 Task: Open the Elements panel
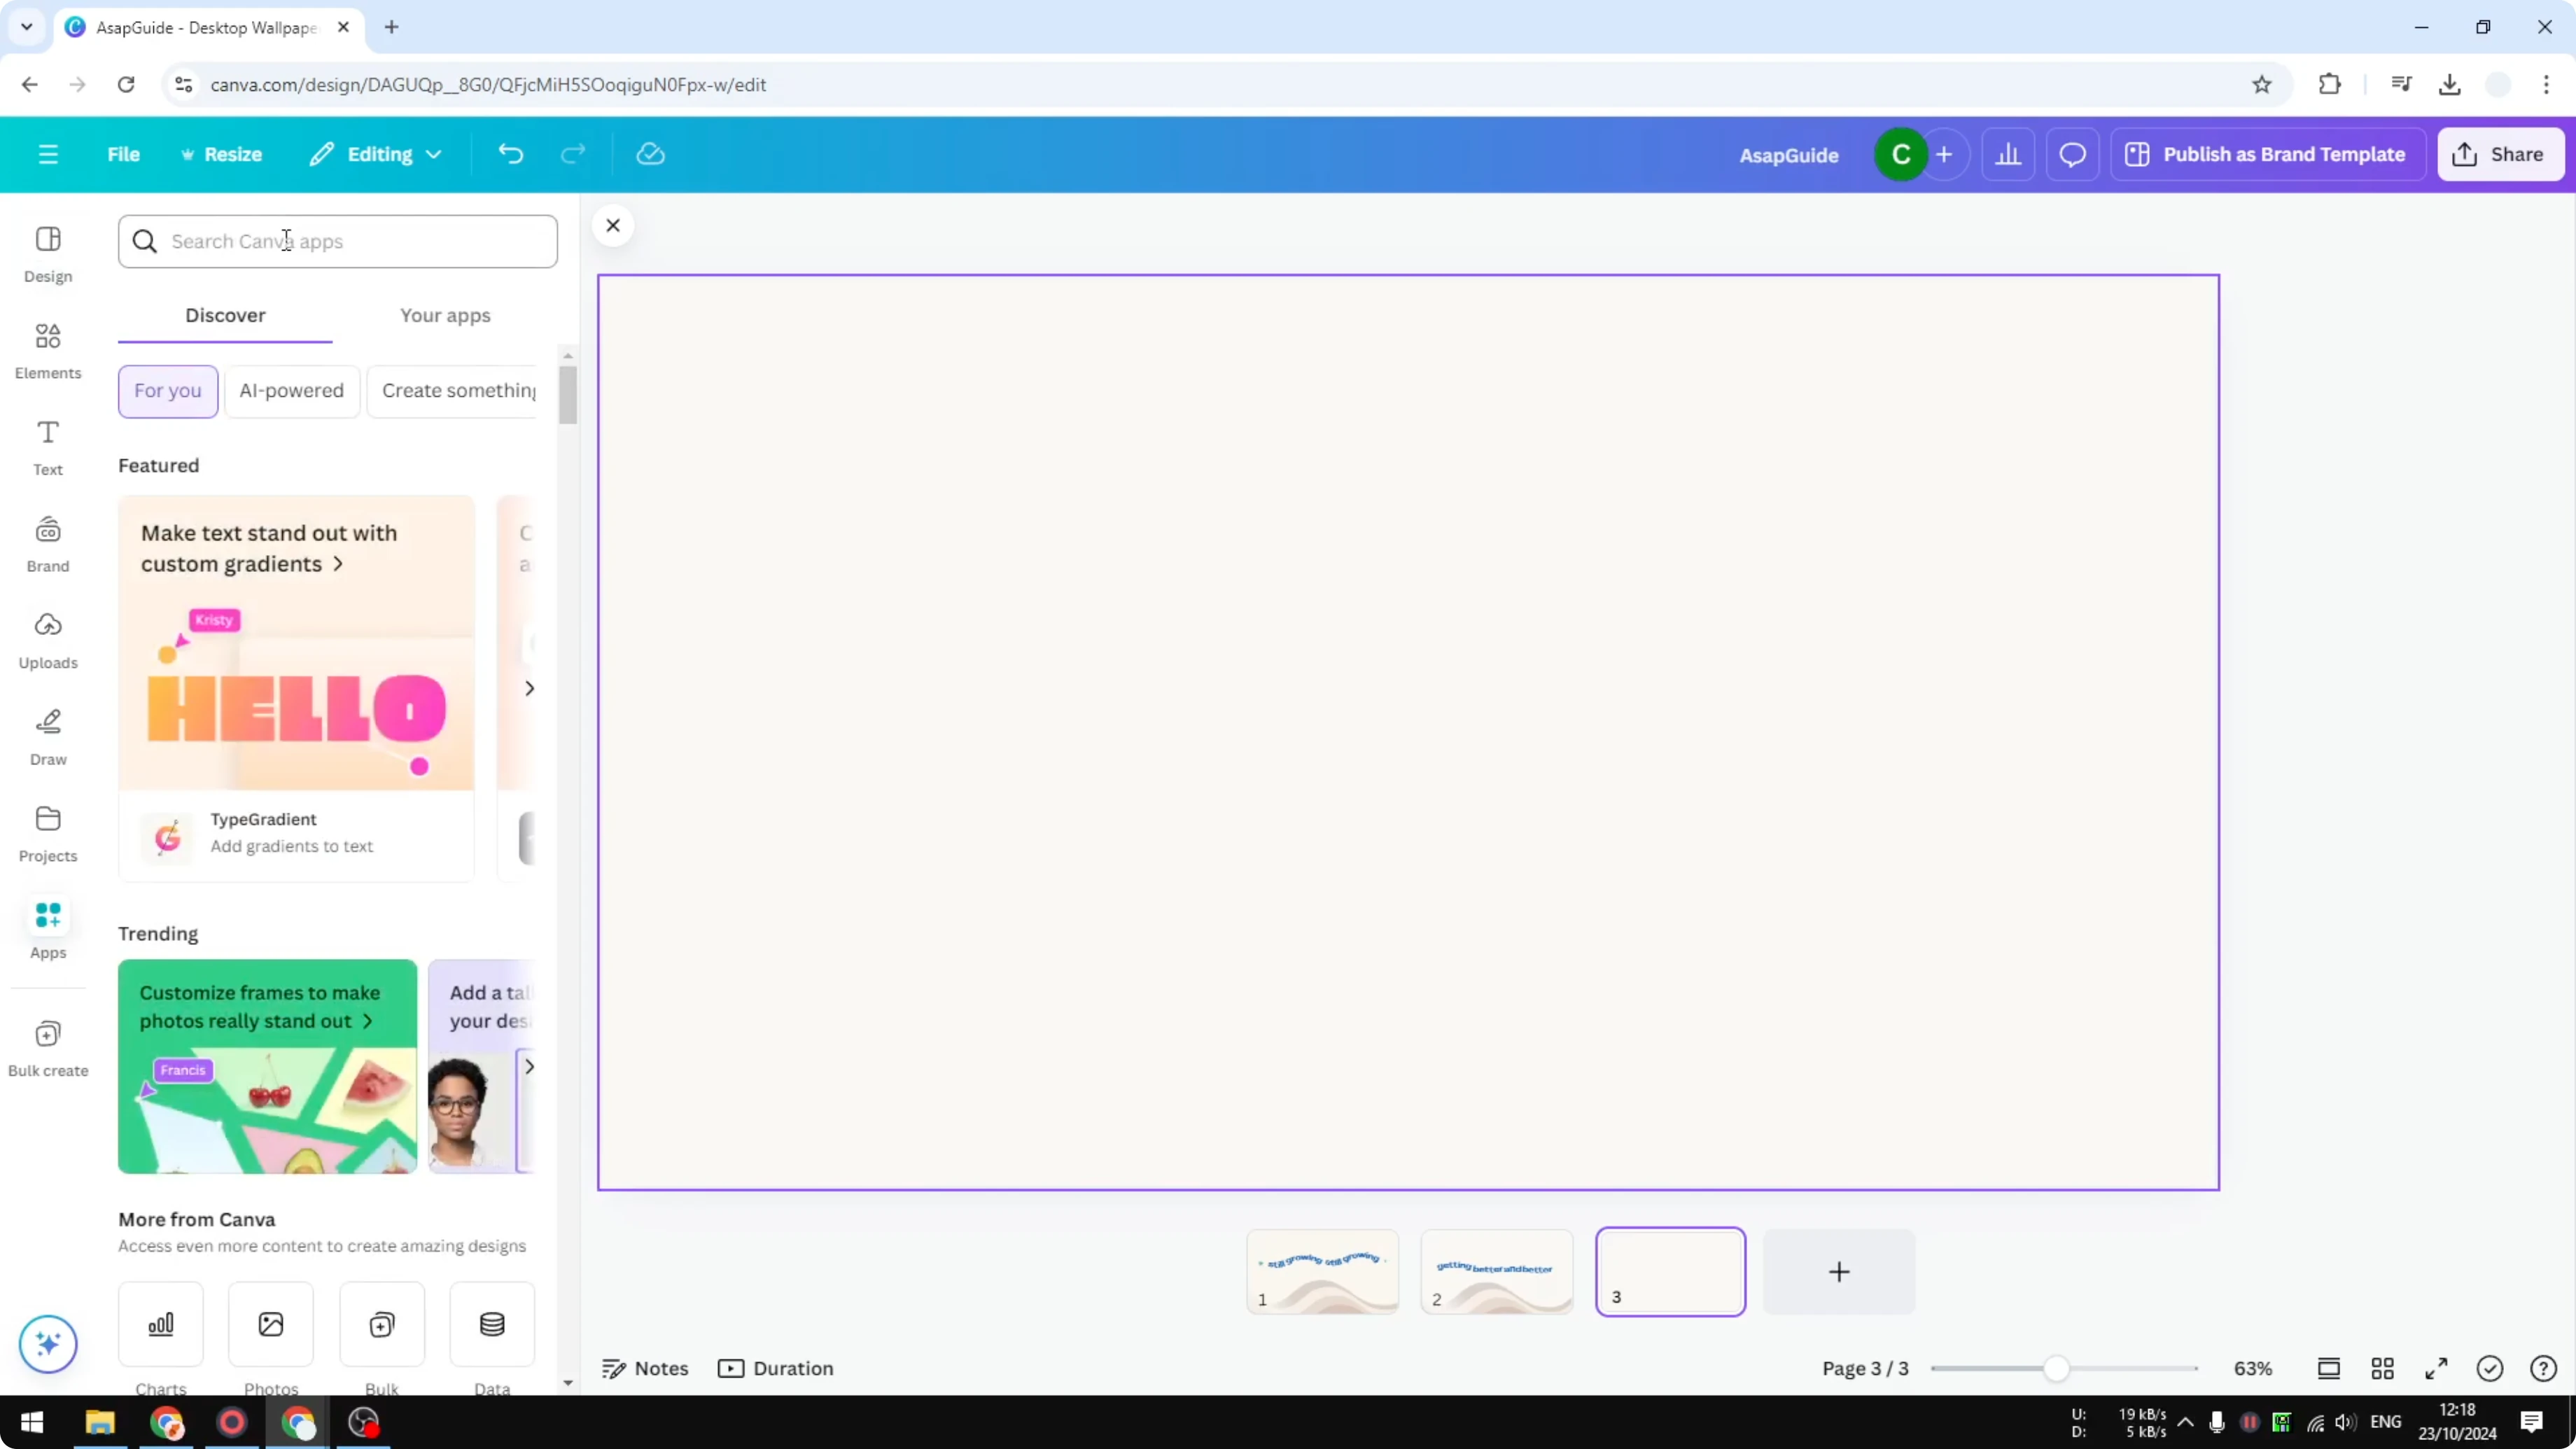click(47, 350)
